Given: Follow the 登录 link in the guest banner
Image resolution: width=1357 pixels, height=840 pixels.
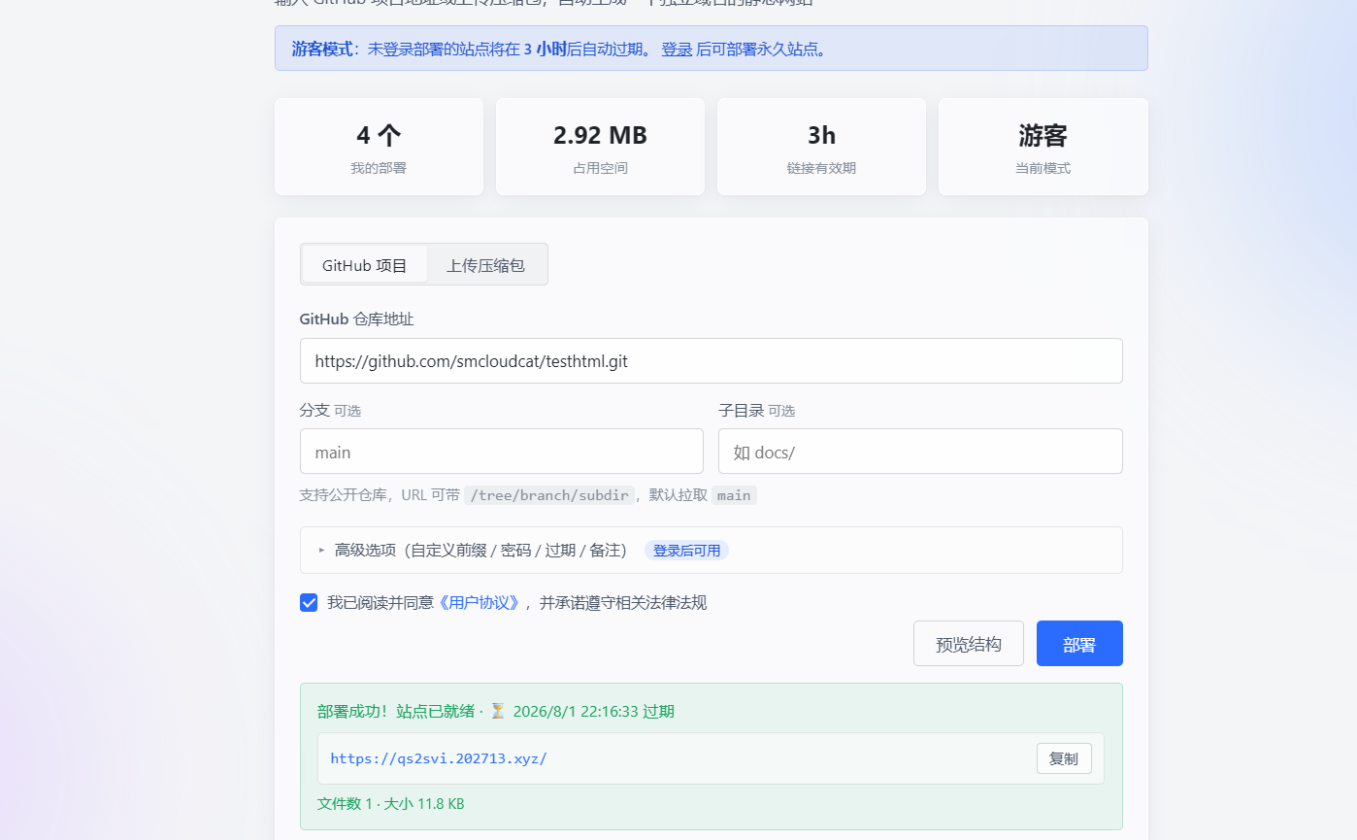Looking at the screenshot, I should tap(677, 49).
